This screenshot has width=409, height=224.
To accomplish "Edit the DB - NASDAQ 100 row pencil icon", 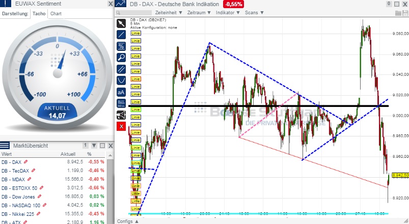I will point(45,205).
